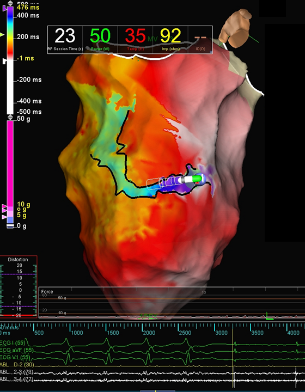Click the green APEX label on the map

148,316
